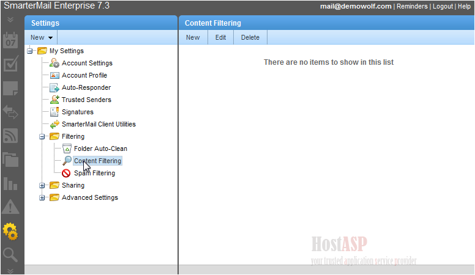Viewport: 475px width, 275px height.
Task: Expand the Advanced Settings tree node
Action: click(42, 197)
